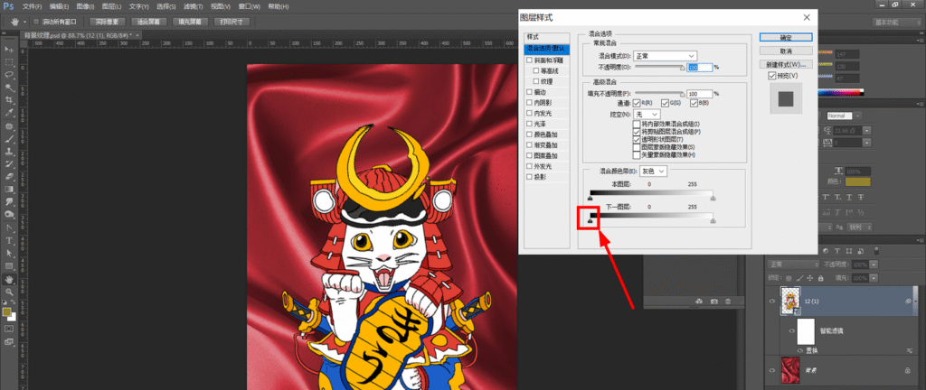Select the Smudge tool

9,202
